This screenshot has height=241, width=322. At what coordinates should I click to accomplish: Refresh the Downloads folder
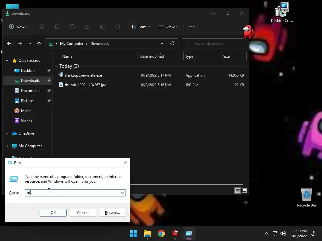(172, 43)
